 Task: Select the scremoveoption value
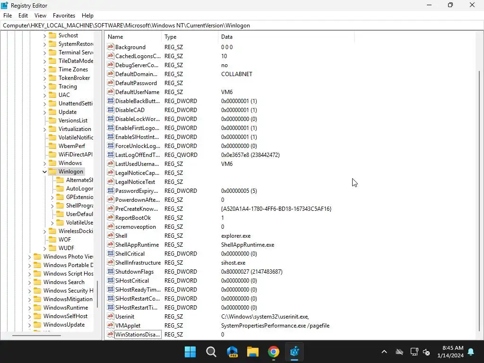coord(135,226)
